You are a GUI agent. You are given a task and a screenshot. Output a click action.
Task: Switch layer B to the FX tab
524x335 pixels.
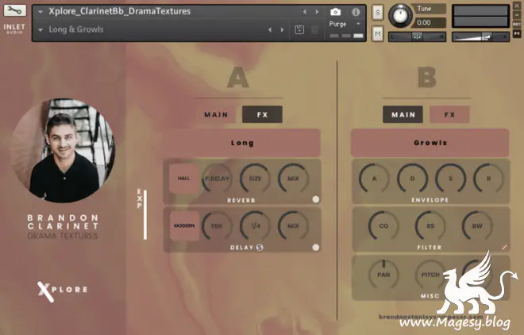coord(449,114)
